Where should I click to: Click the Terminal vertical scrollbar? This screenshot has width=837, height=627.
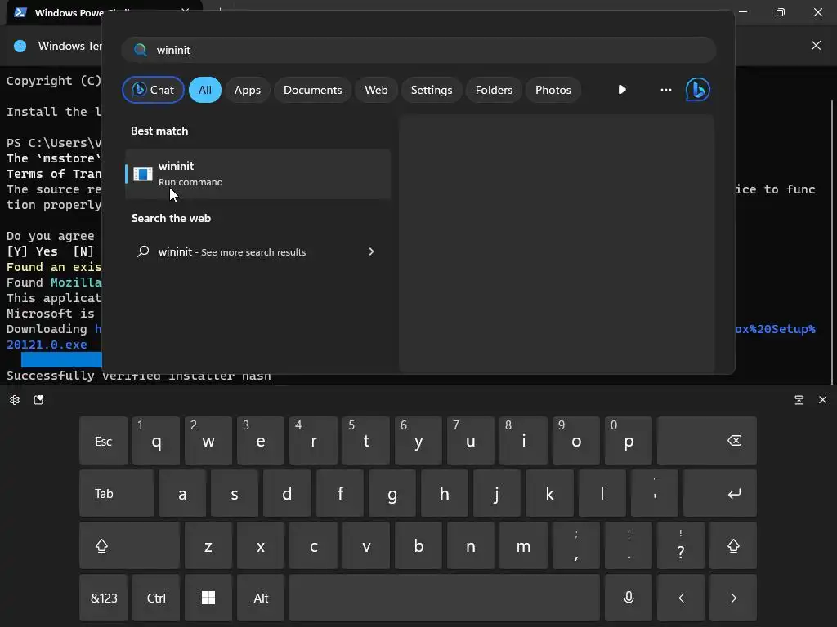pyautogui.click(x=832, y=241)
